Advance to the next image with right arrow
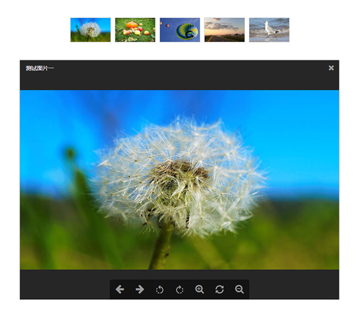 click(140, 290)
